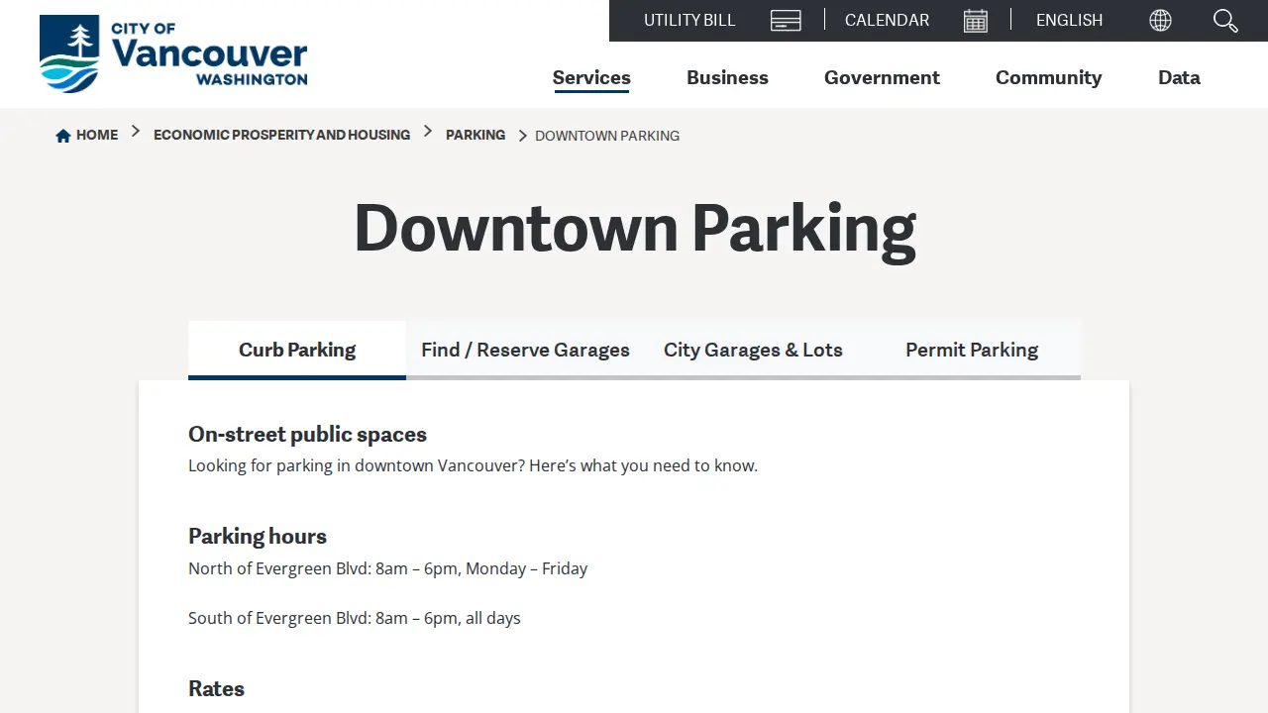This screenshot has width=1268, height=713.
Task: Click the On-street public spaces heading
Action: 307,434
